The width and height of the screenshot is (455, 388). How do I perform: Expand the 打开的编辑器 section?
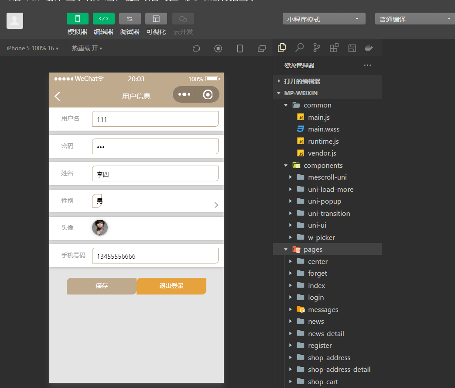tap(327, 81)
